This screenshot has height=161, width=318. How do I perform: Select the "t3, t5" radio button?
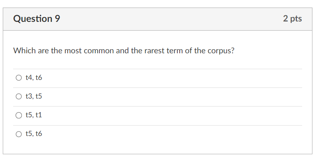tap(19, 97)
